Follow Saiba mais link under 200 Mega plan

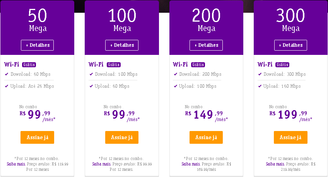click(x=191, y=164)
